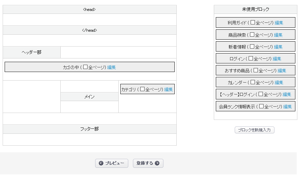Edit the カゴの中 block via 編集
This screenshot has width=302, height=179.
click(111, 67)
